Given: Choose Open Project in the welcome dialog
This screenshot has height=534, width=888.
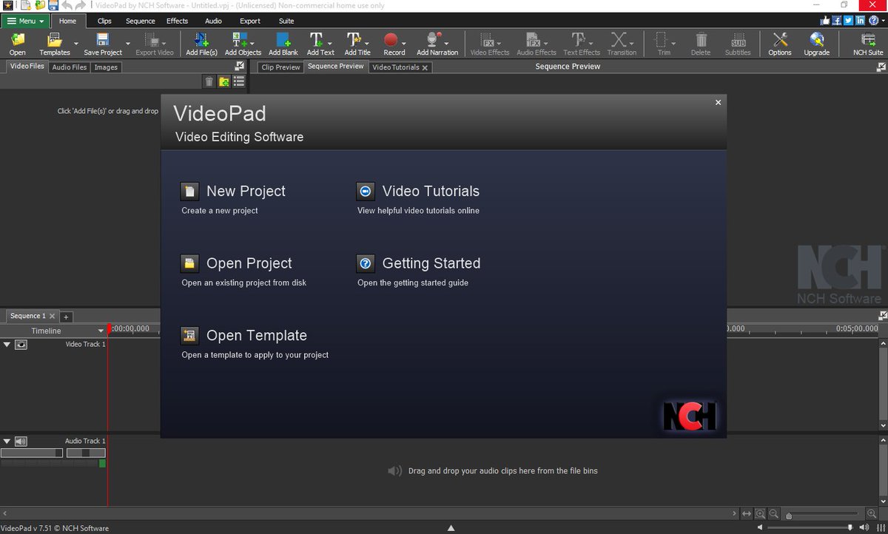Looking at the screenshot, I should tap(237, 263).
